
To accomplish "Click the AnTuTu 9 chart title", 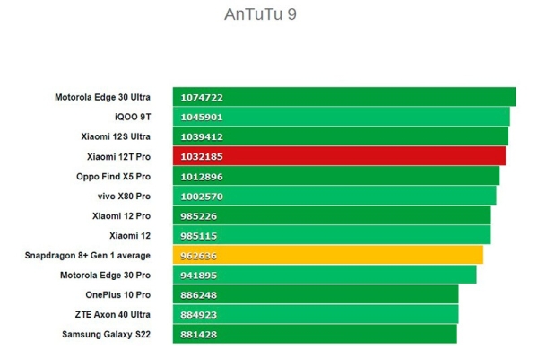I will point(260,14).
